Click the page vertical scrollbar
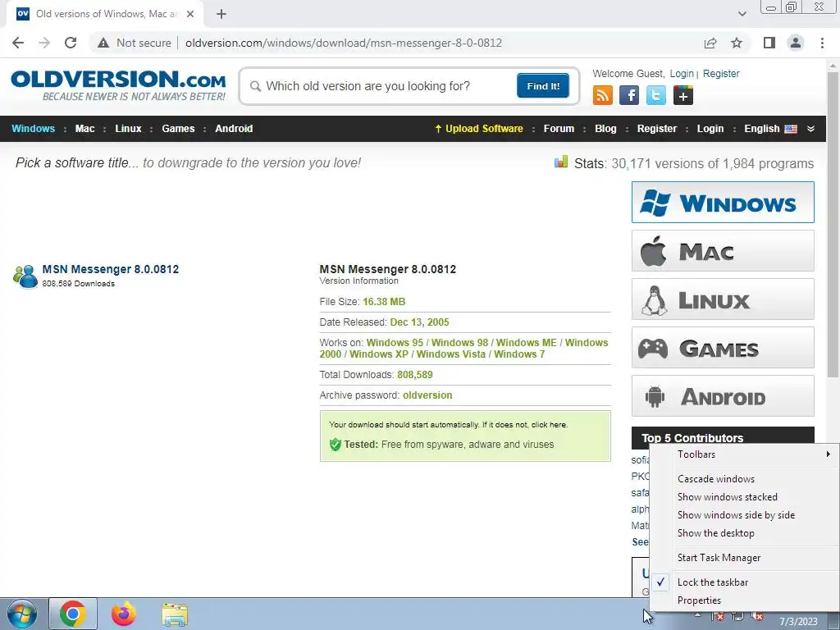The width and height of the screenshot is (840, 630). point(833,224)
